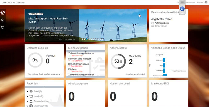
Task: Click the greyed camera button in floating widget
Action: click(182, 2)
